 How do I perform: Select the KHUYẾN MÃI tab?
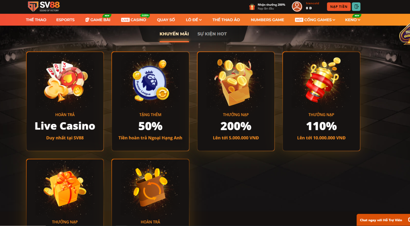click(x=174, y=34)
